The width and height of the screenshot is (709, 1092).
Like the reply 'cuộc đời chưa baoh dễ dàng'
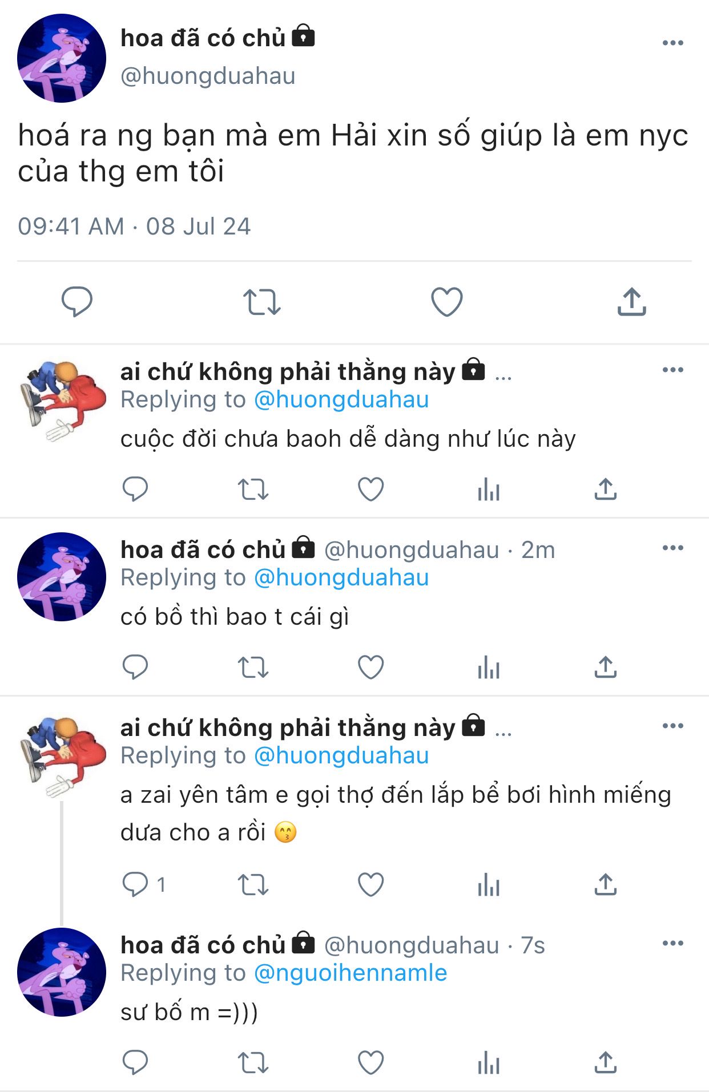[370, 489]
